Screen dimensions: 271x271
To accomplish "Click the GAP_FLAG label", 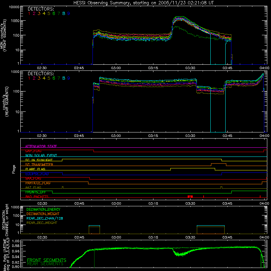I will 33,151.
